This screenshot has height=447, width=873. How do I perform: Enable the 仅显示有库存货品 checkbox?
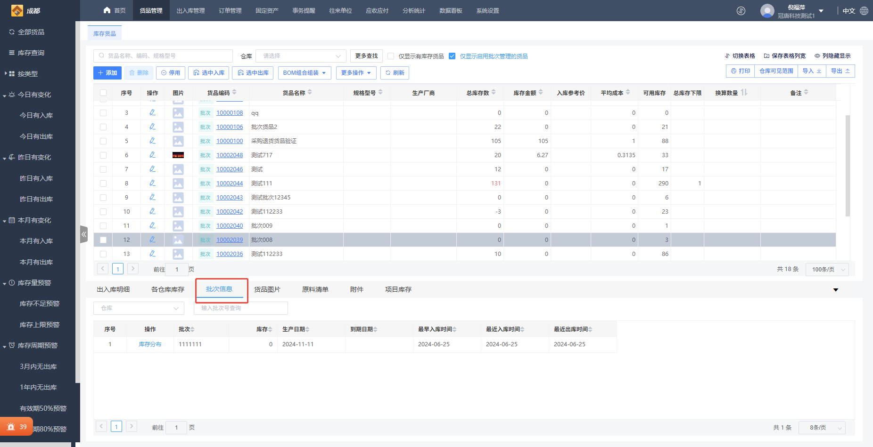click(391, 56)
